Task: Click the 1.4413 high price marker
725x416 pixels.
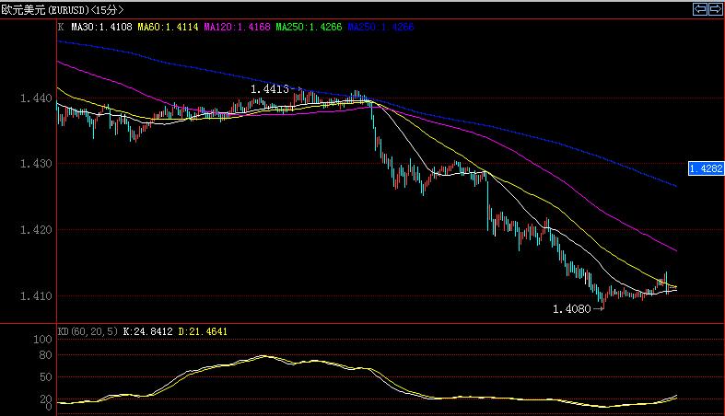Action: 270,89
